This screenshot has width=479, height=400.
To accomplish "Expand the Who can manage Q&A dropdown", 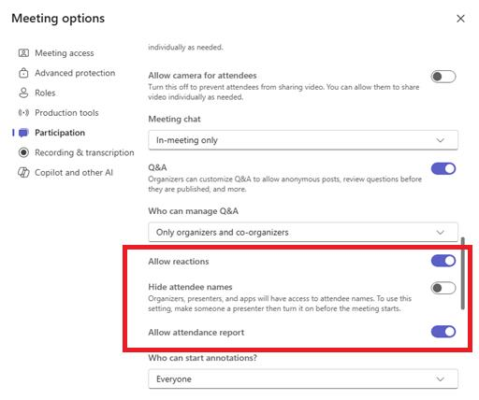I will point(303,233).
